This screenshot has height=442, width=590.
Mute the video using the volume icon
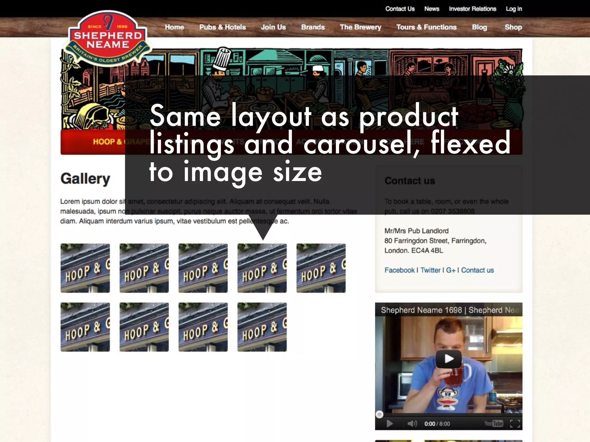point(412,424)
